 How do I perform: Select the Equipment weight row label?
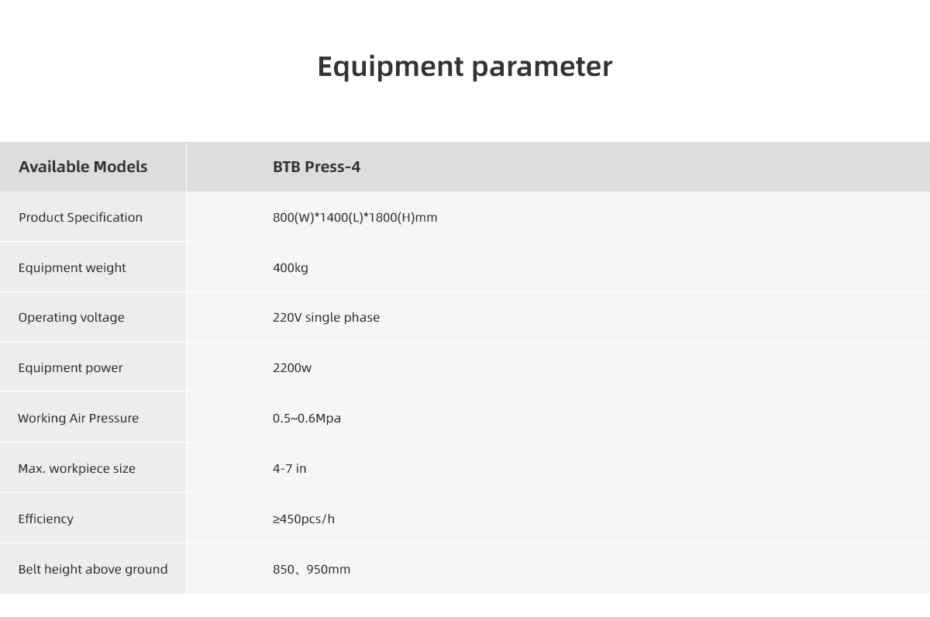pos(72,267)
